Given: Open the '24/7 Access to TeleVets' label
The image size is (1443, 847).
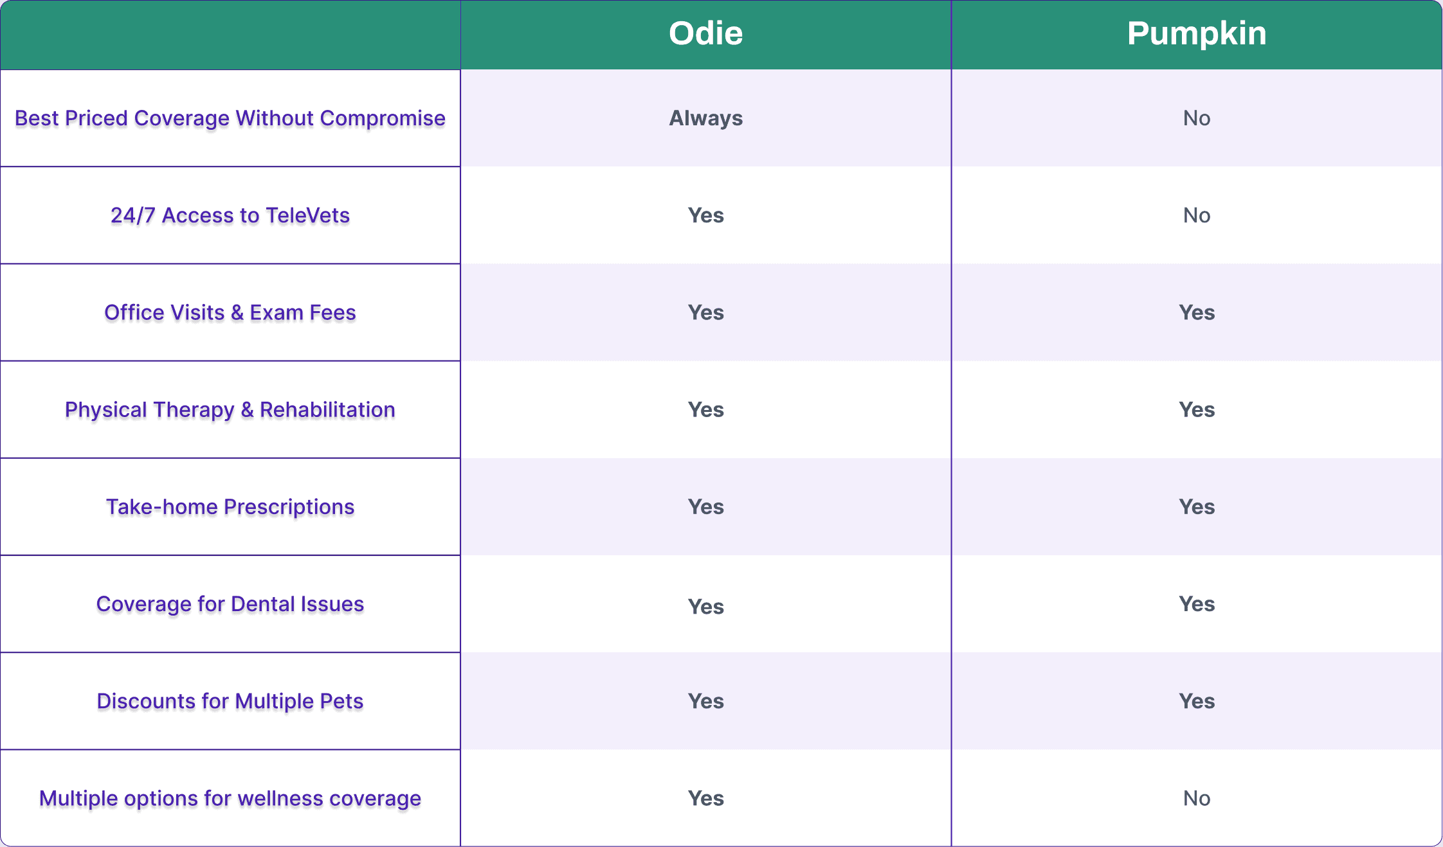Looking at the screenshot, I should [230, 215].
